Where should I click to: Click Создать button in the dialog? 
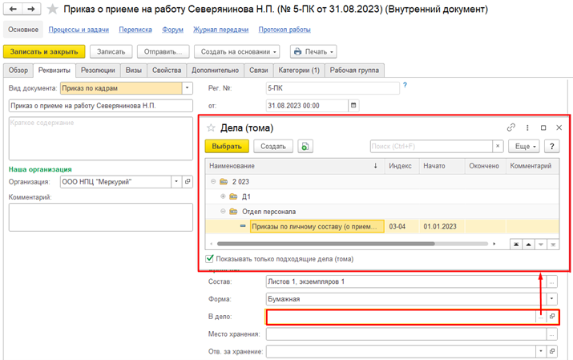pos(273,146)
